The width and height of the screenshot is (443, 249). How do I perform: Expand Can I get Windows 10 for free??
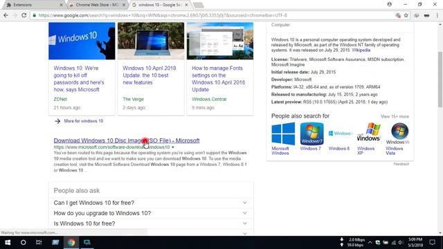click(x=151, y=203)
